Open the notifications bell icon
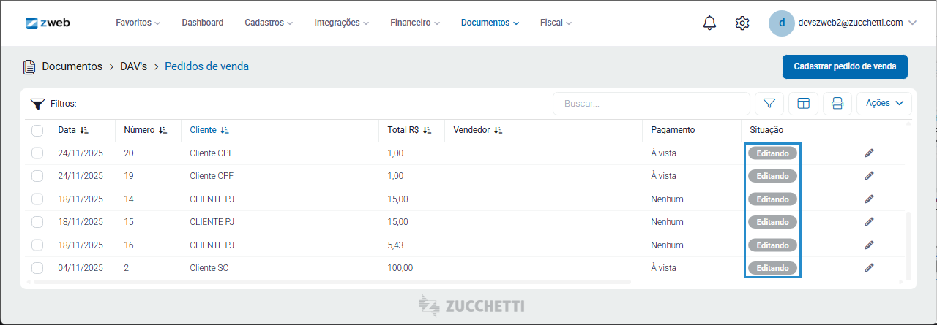Viewport: 937px width, 325px height. coord(709,23)
